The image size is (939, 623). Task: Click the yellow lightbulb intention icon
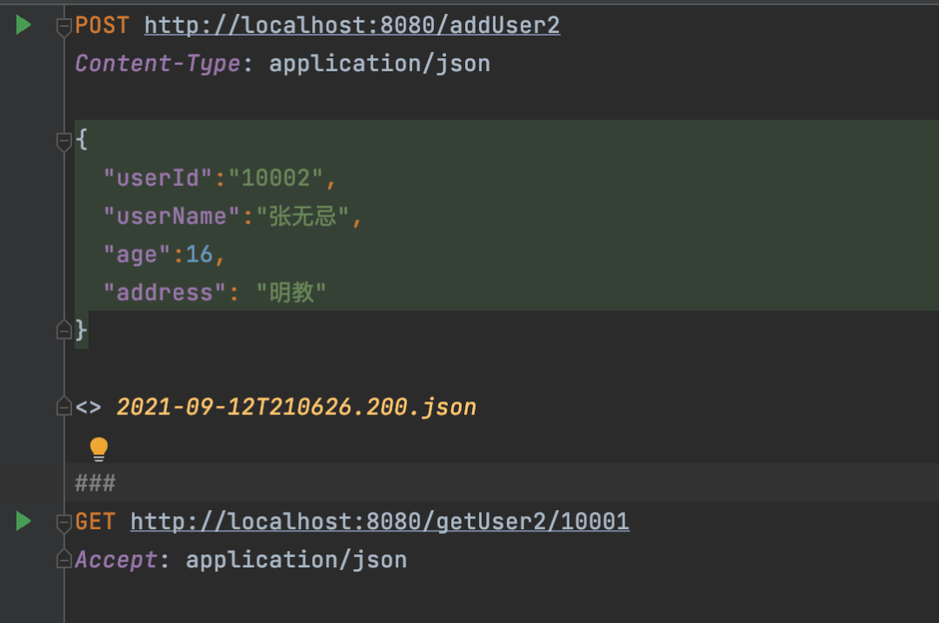[x=99, y=449]
